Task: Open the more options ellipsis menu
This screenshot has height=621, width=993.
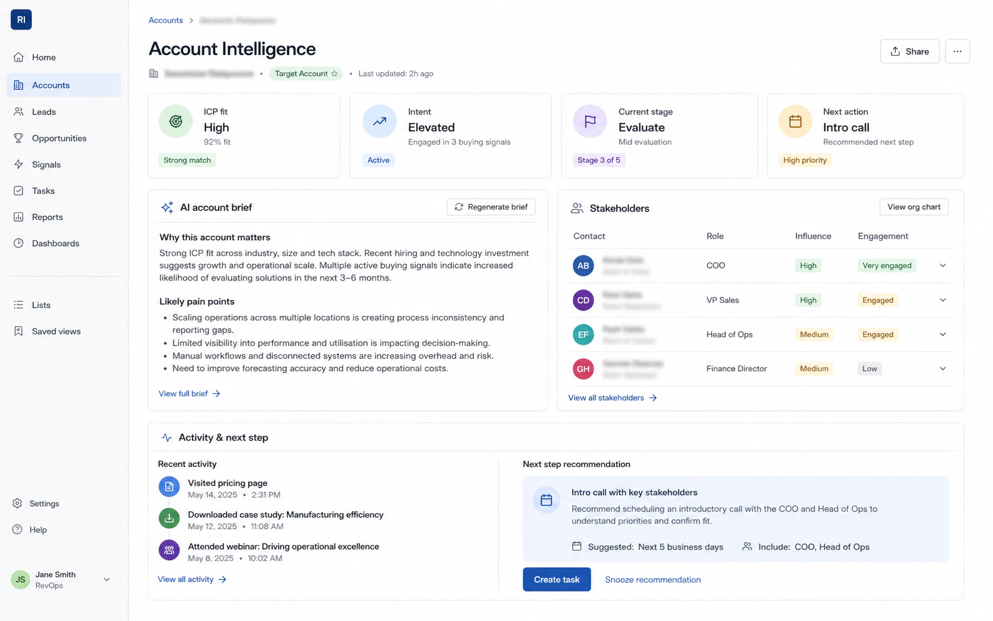Action: tap(957, 51)
